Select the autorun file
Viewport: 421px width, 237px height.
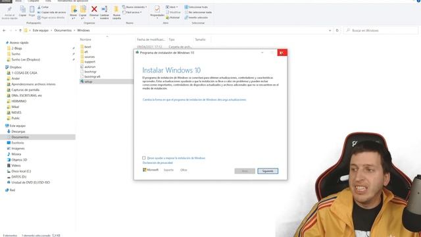[89, 66]
